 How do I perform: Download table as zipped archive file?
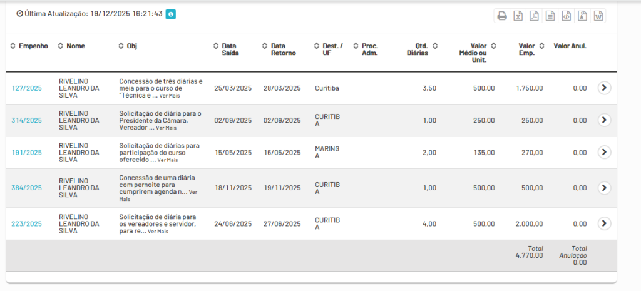pos(582,16)
